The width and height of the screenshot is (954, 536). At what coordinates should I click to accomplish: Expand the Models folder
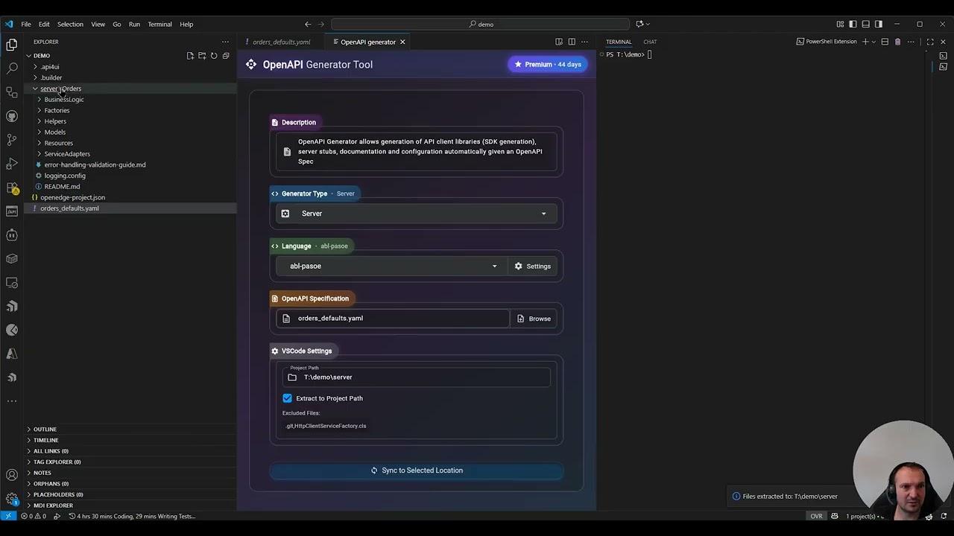click(54, 132)
